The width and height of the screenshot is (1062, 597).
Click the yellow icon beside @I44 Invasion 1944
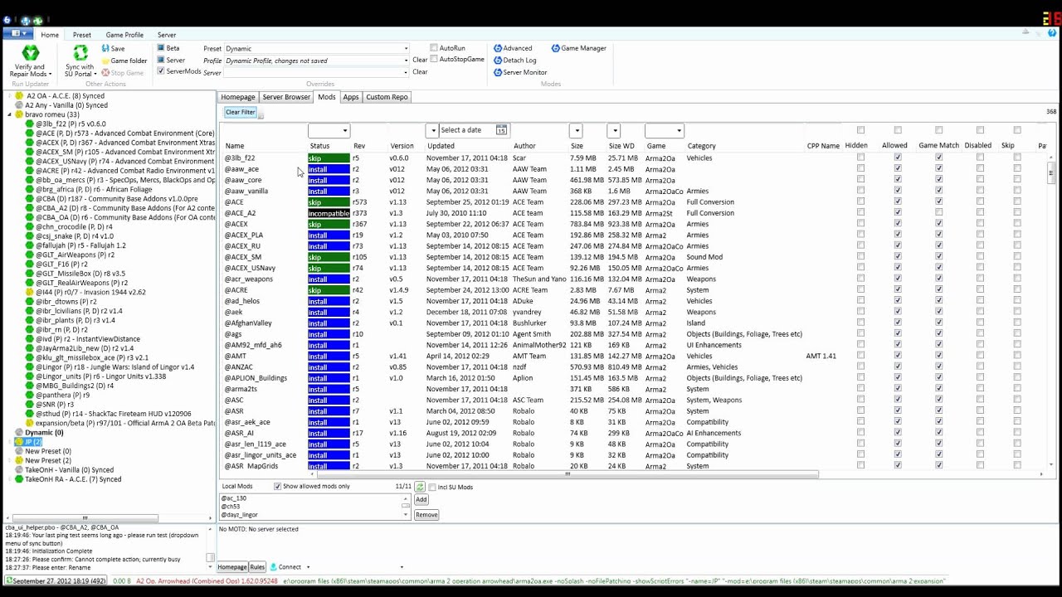tap(30, 292)
